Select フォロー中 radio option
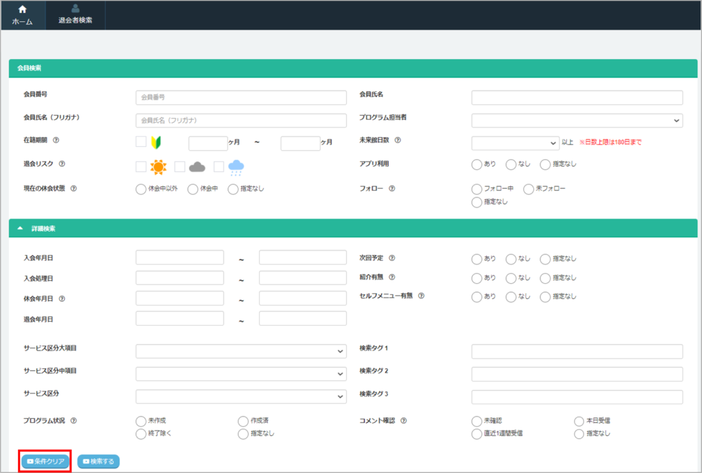This screenshot has width=702, height=473. click(x=477, y=189)
